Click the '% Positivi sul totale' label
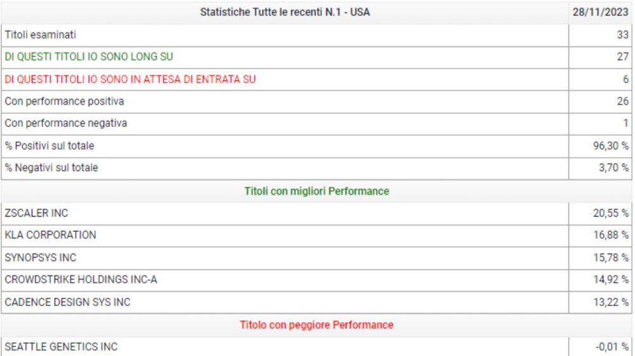Viewport: 635px width, 356px height. pyautogui.click(x=50, y=146)
